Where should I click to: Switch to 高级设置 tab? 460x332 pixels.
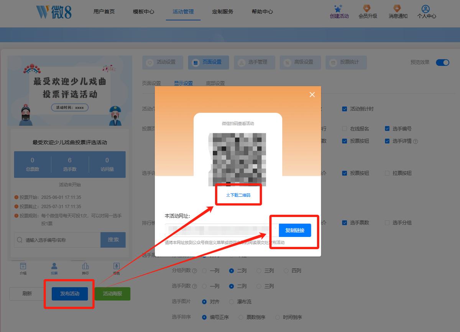click(300, 62)
